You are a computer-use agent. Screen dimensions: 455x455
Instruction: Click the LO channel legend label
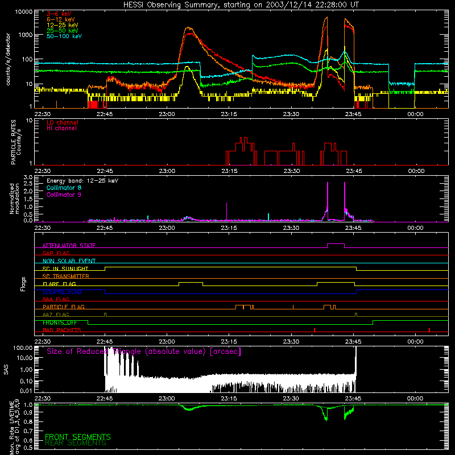[63, 122]
